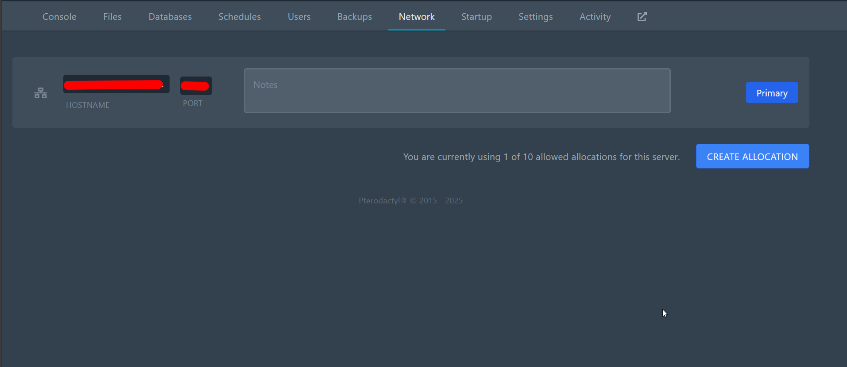847x367 pixels.
Task: Select the Schedules tab
Action: (x=240, y=17)
